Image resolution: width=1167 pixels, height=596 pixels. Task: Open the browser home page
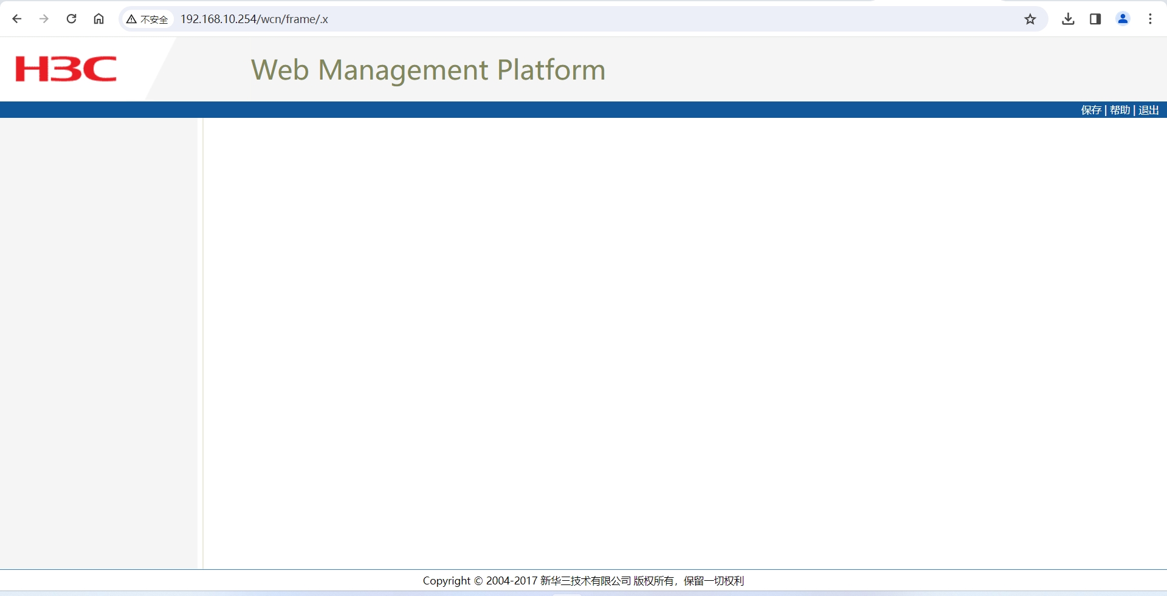click(98, 19)
